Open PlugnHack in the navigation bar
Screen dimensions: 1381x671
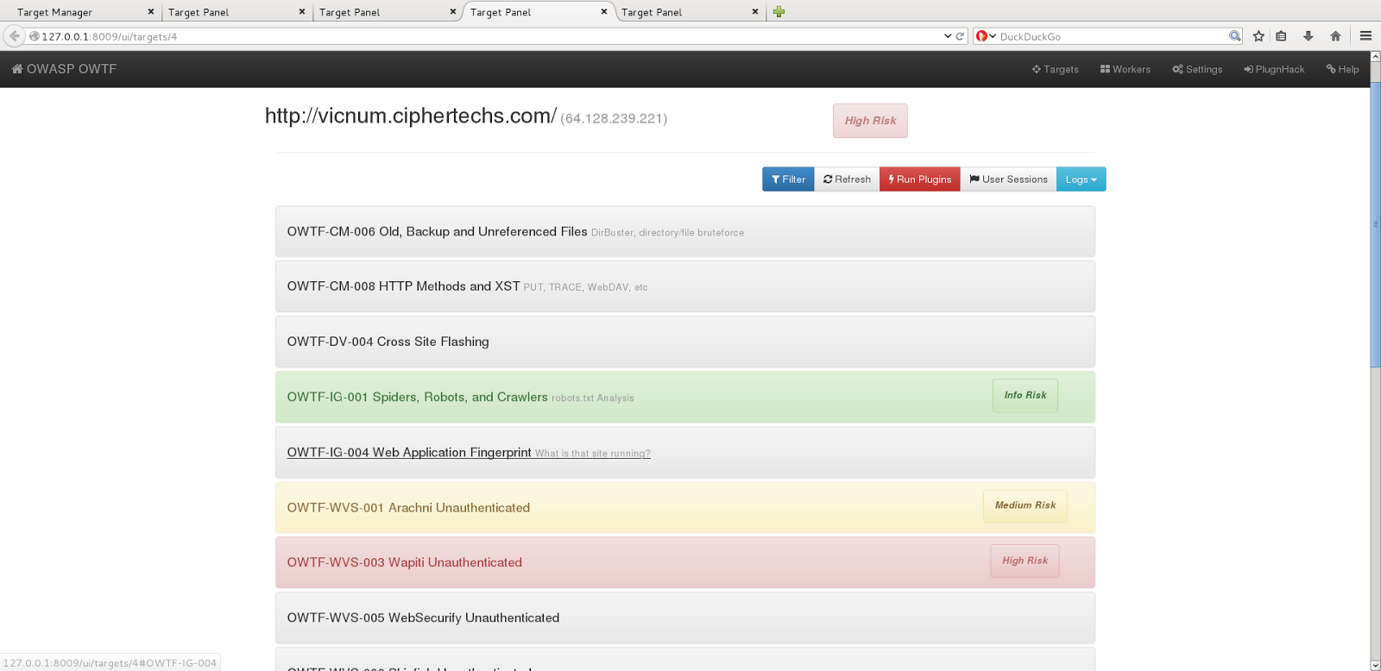click(1274, 69)
